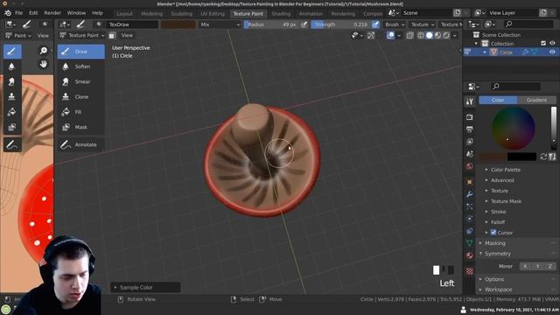Open the Modifiers wrench tab
The image size is (560, 315).
[x=470, y=194]
